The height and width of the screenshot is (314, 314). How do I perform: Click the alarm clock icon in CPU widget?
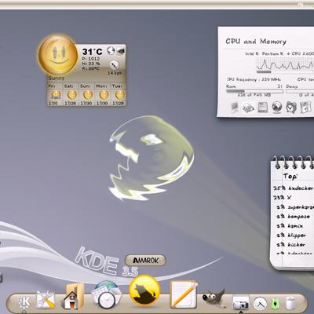click(291, 108)
